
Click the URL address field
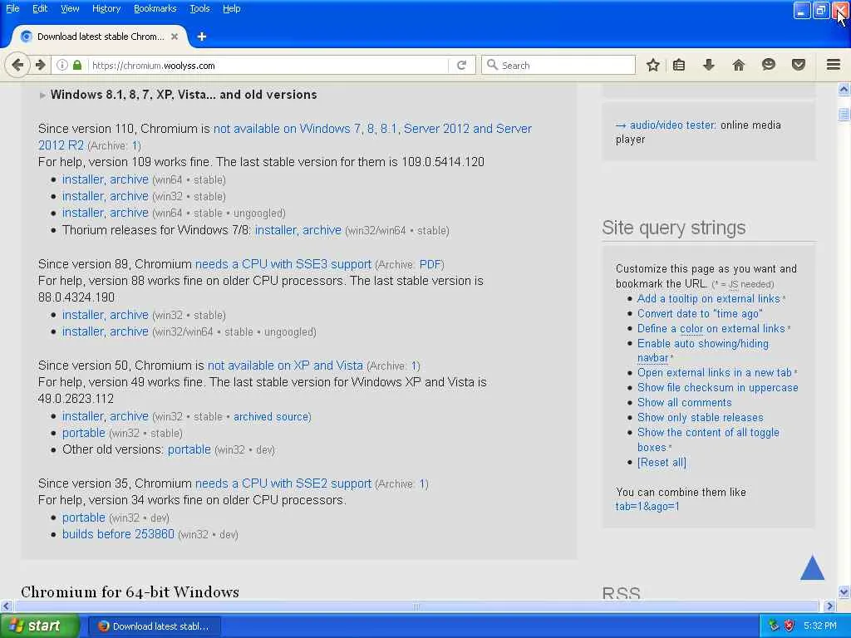click(x=268, y=65)
